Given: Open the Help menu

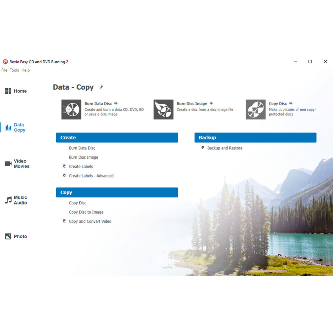Looking at the screenshot, I should coord(26,70).
